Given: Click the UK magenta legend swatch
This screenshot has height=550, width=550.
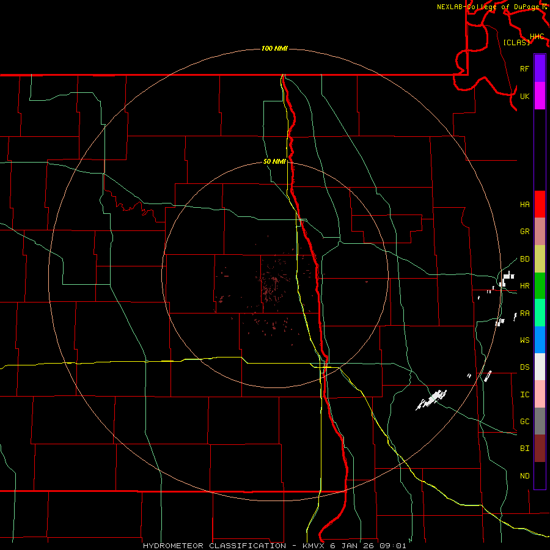Looking at the screenshot, I should 540,96.
